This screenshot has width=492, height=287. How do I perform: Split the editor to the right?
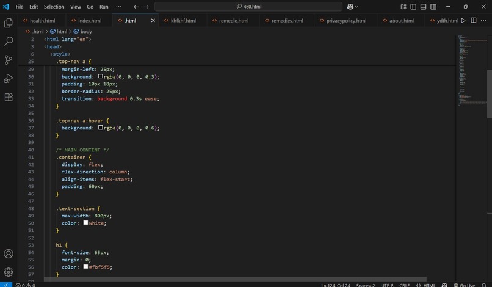pyautogui.click(x=474, y=20)
